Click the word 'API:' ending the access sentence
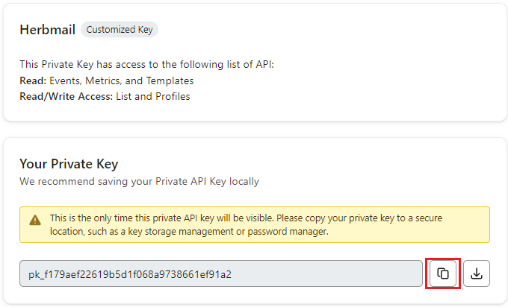 click(265, 64)
